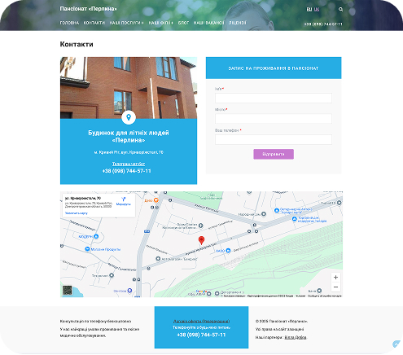Click the location pin icon above building title

(x=129, y=117)
